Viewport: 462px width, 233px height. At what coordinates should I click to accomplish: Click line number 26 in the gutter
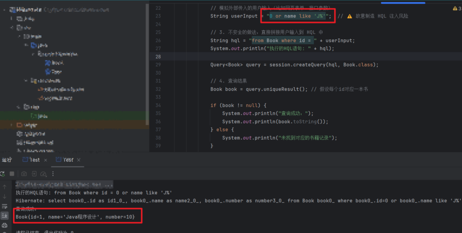point(158,41)
